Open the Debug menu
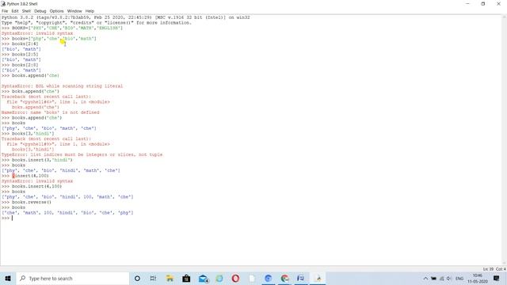 click(x=40, y=11)
